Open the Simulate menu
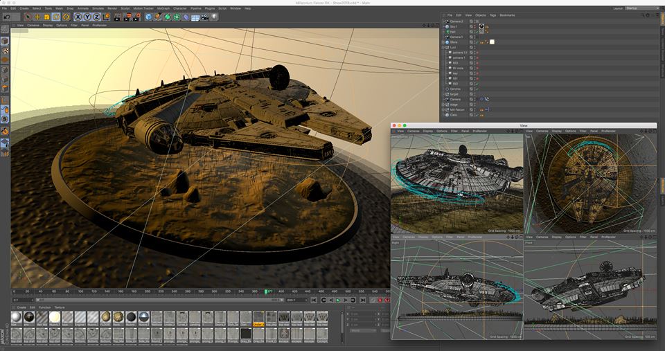 (98, 8)
